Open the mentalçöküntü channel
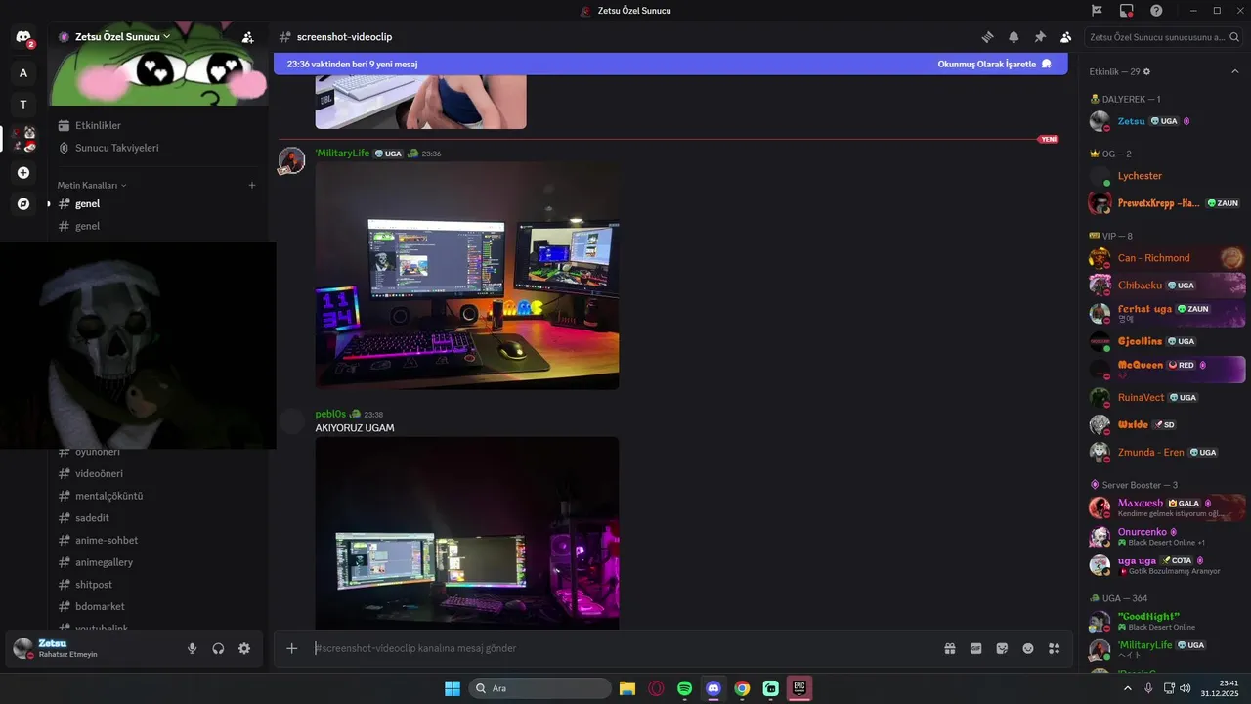The width and height of the screenshot is (1251, 704). 157,496
